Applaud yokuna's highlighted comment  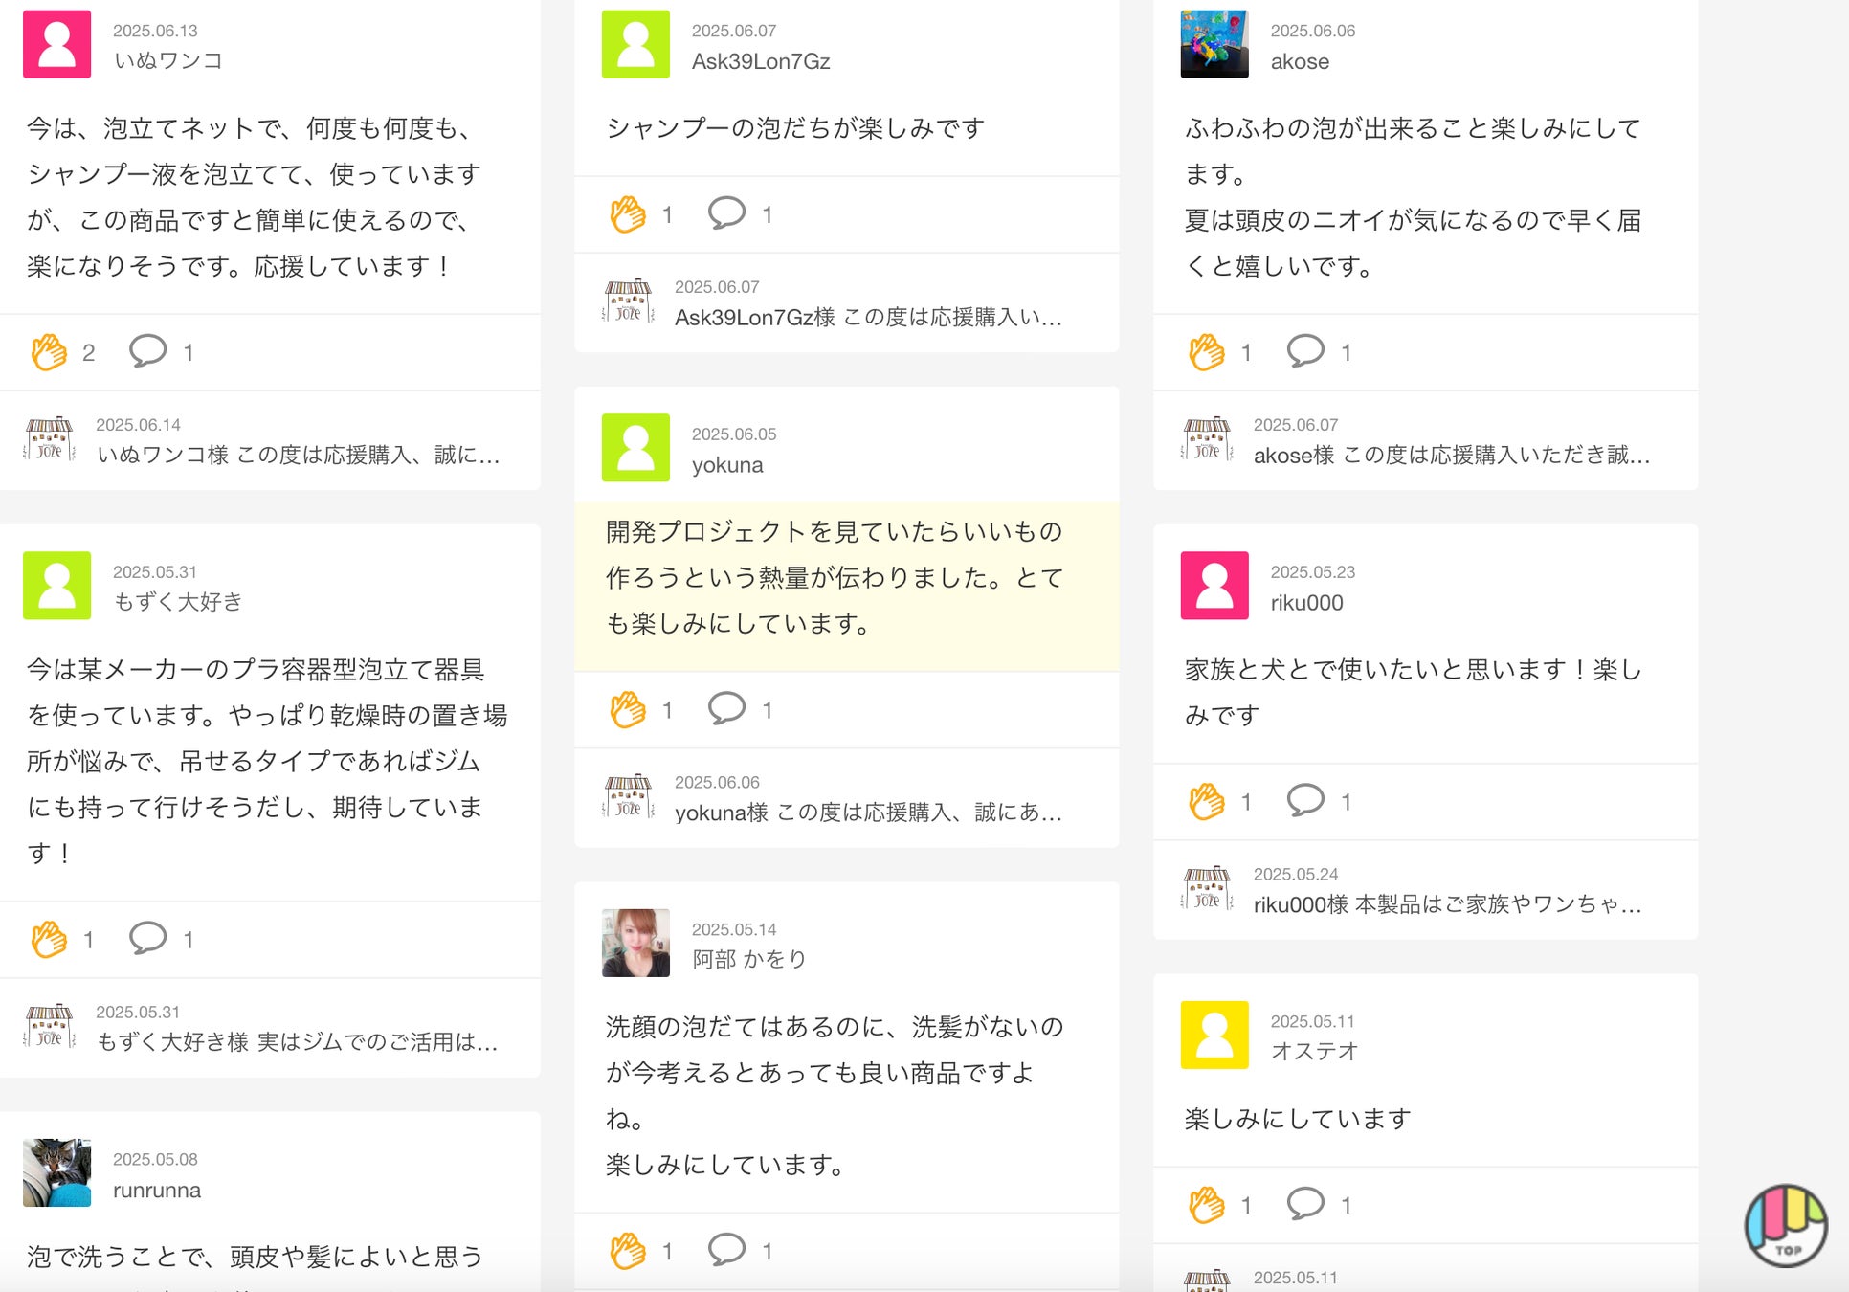pos(629,709)
